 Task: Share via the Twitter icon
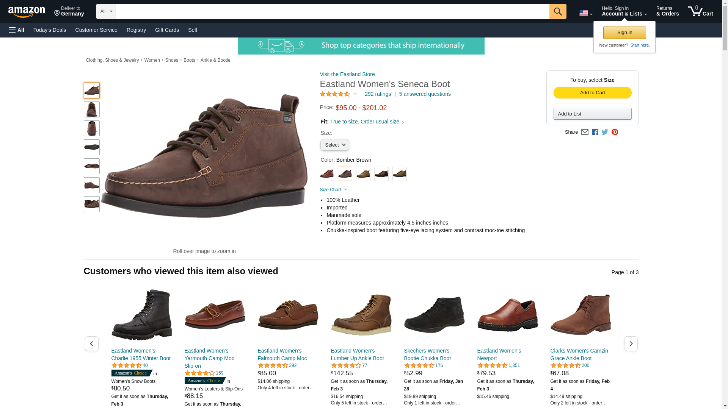pyautogui.click(x=605, y=132)
